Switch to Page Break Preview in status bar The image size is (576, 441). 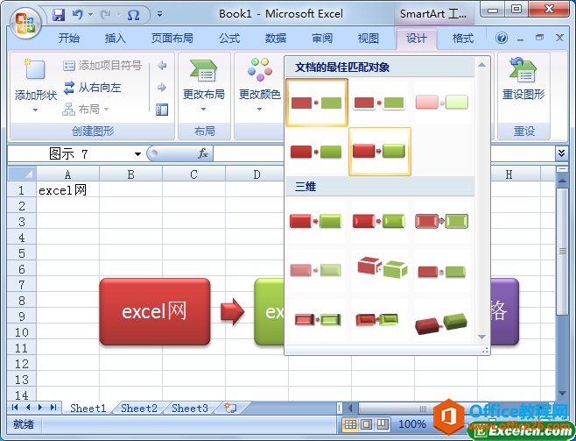(383, 425)
